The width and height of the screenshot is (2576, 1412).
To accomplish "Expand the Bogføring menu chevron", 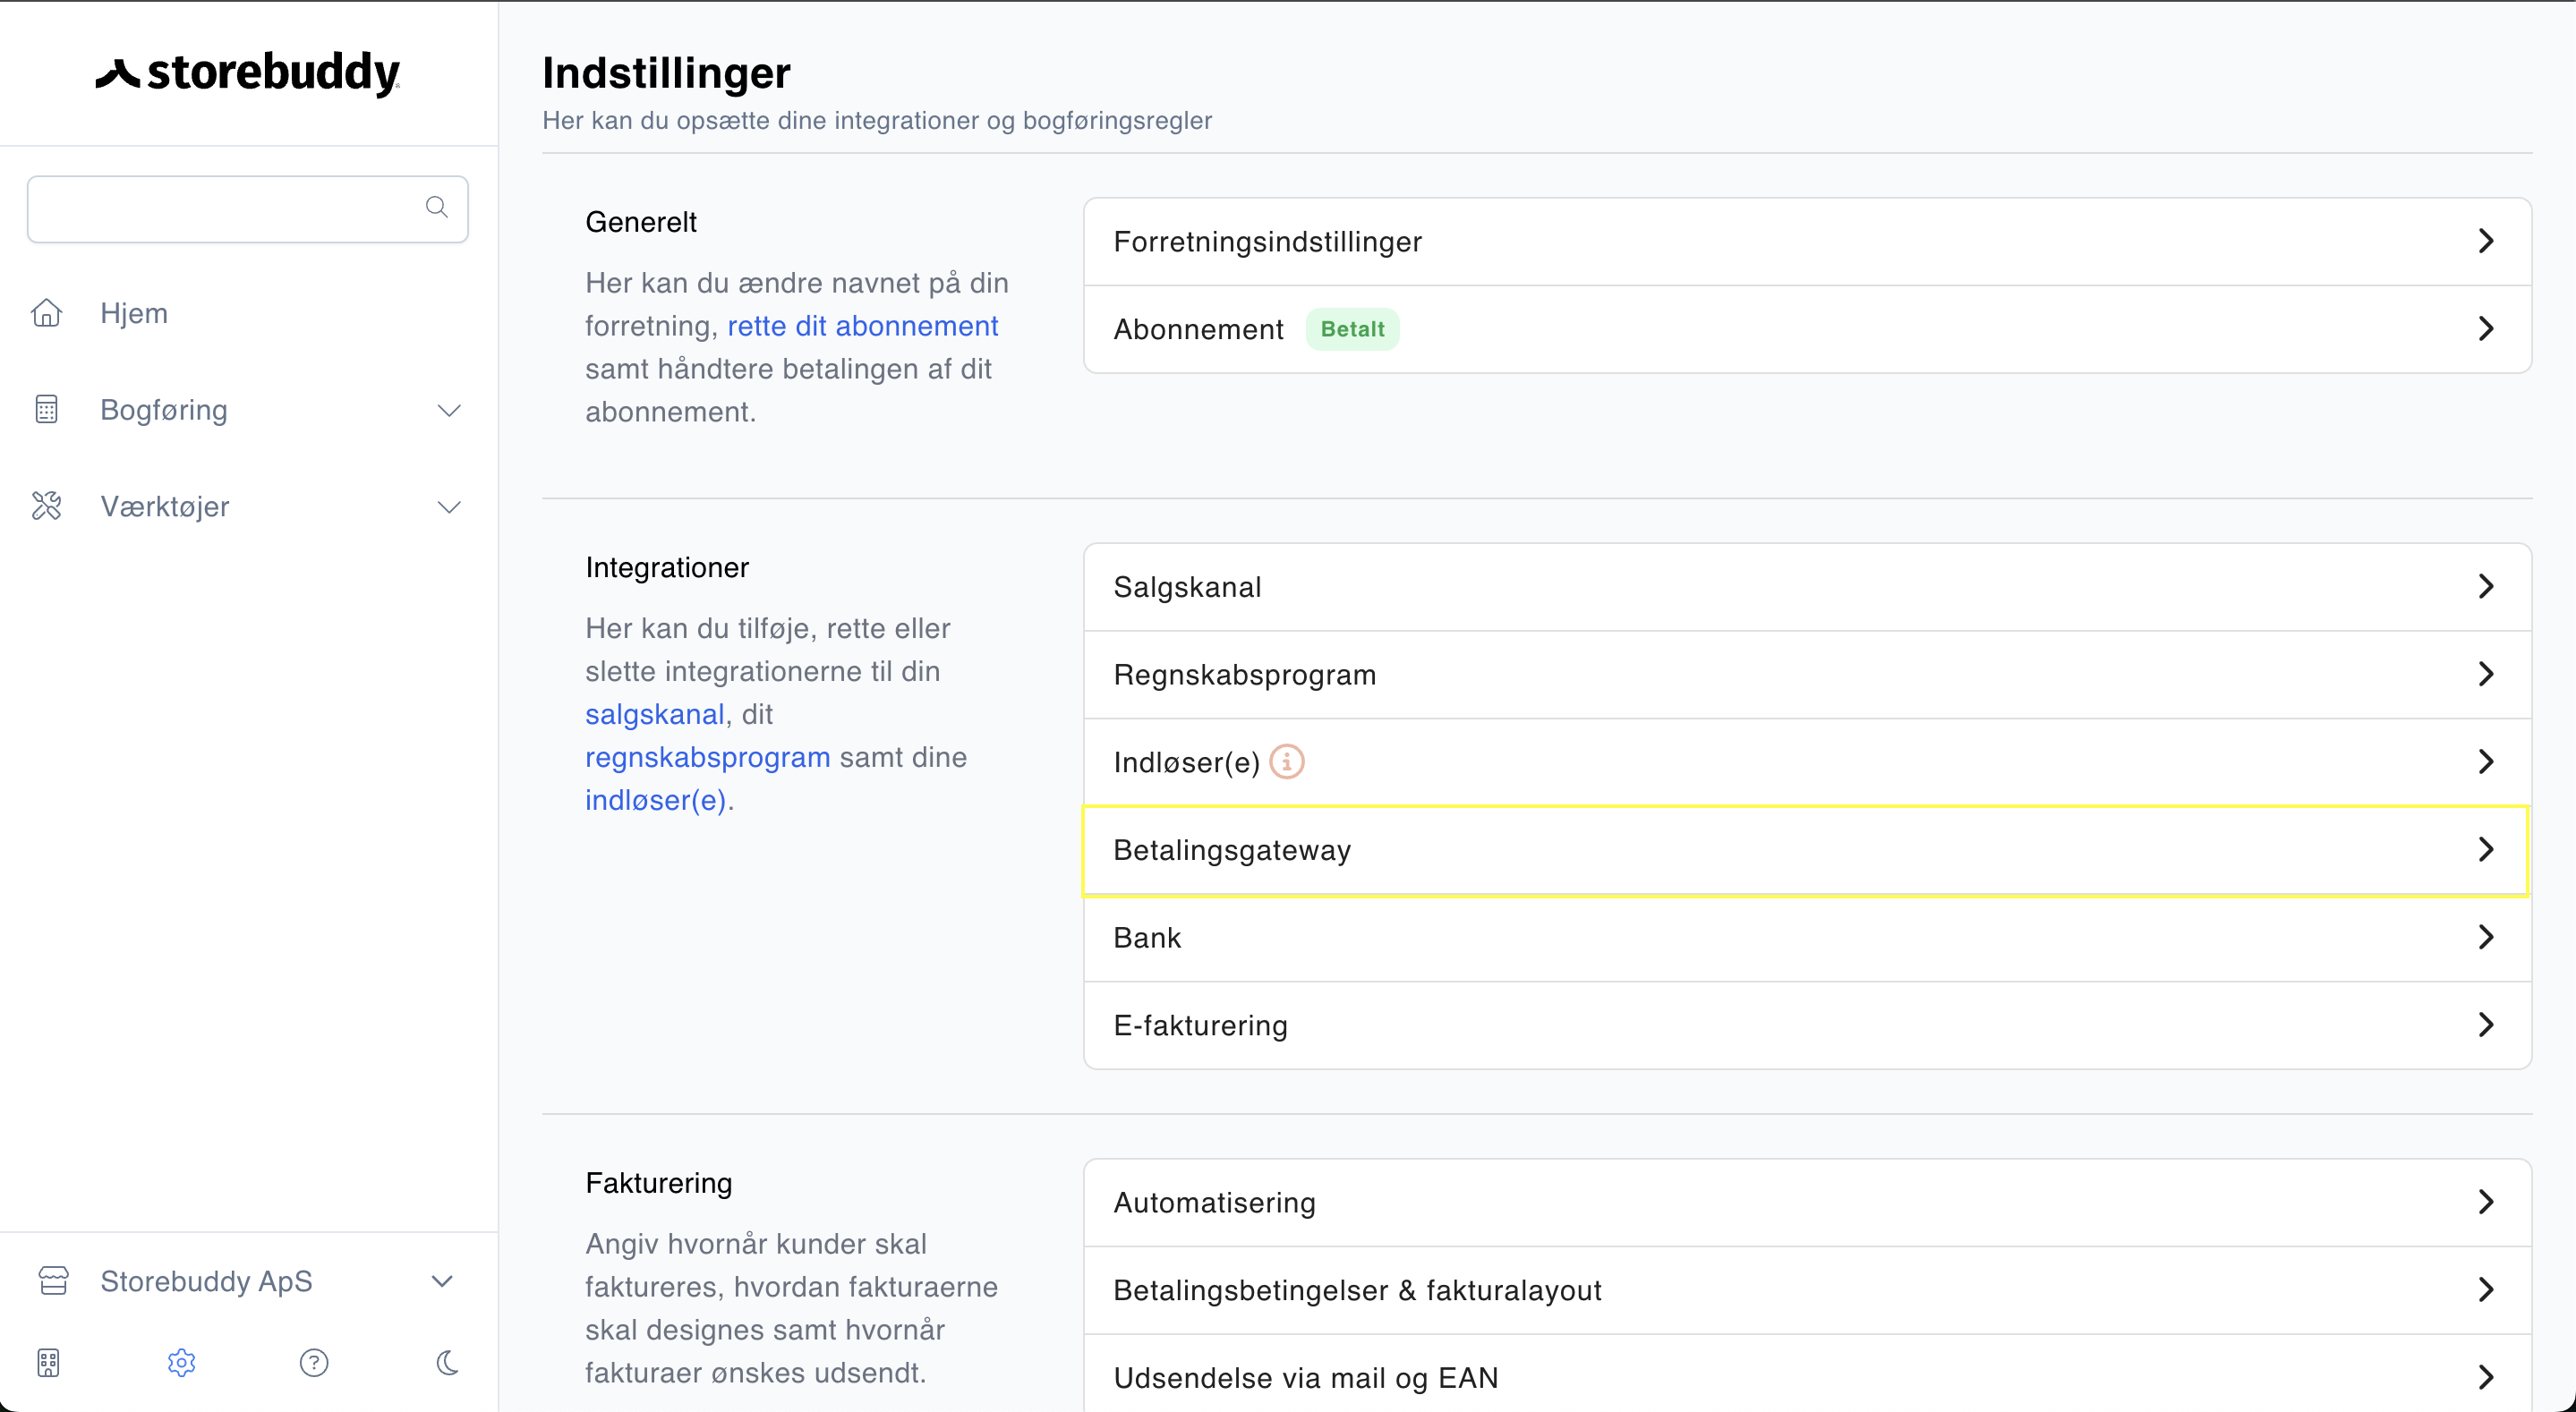I will 449,410.
